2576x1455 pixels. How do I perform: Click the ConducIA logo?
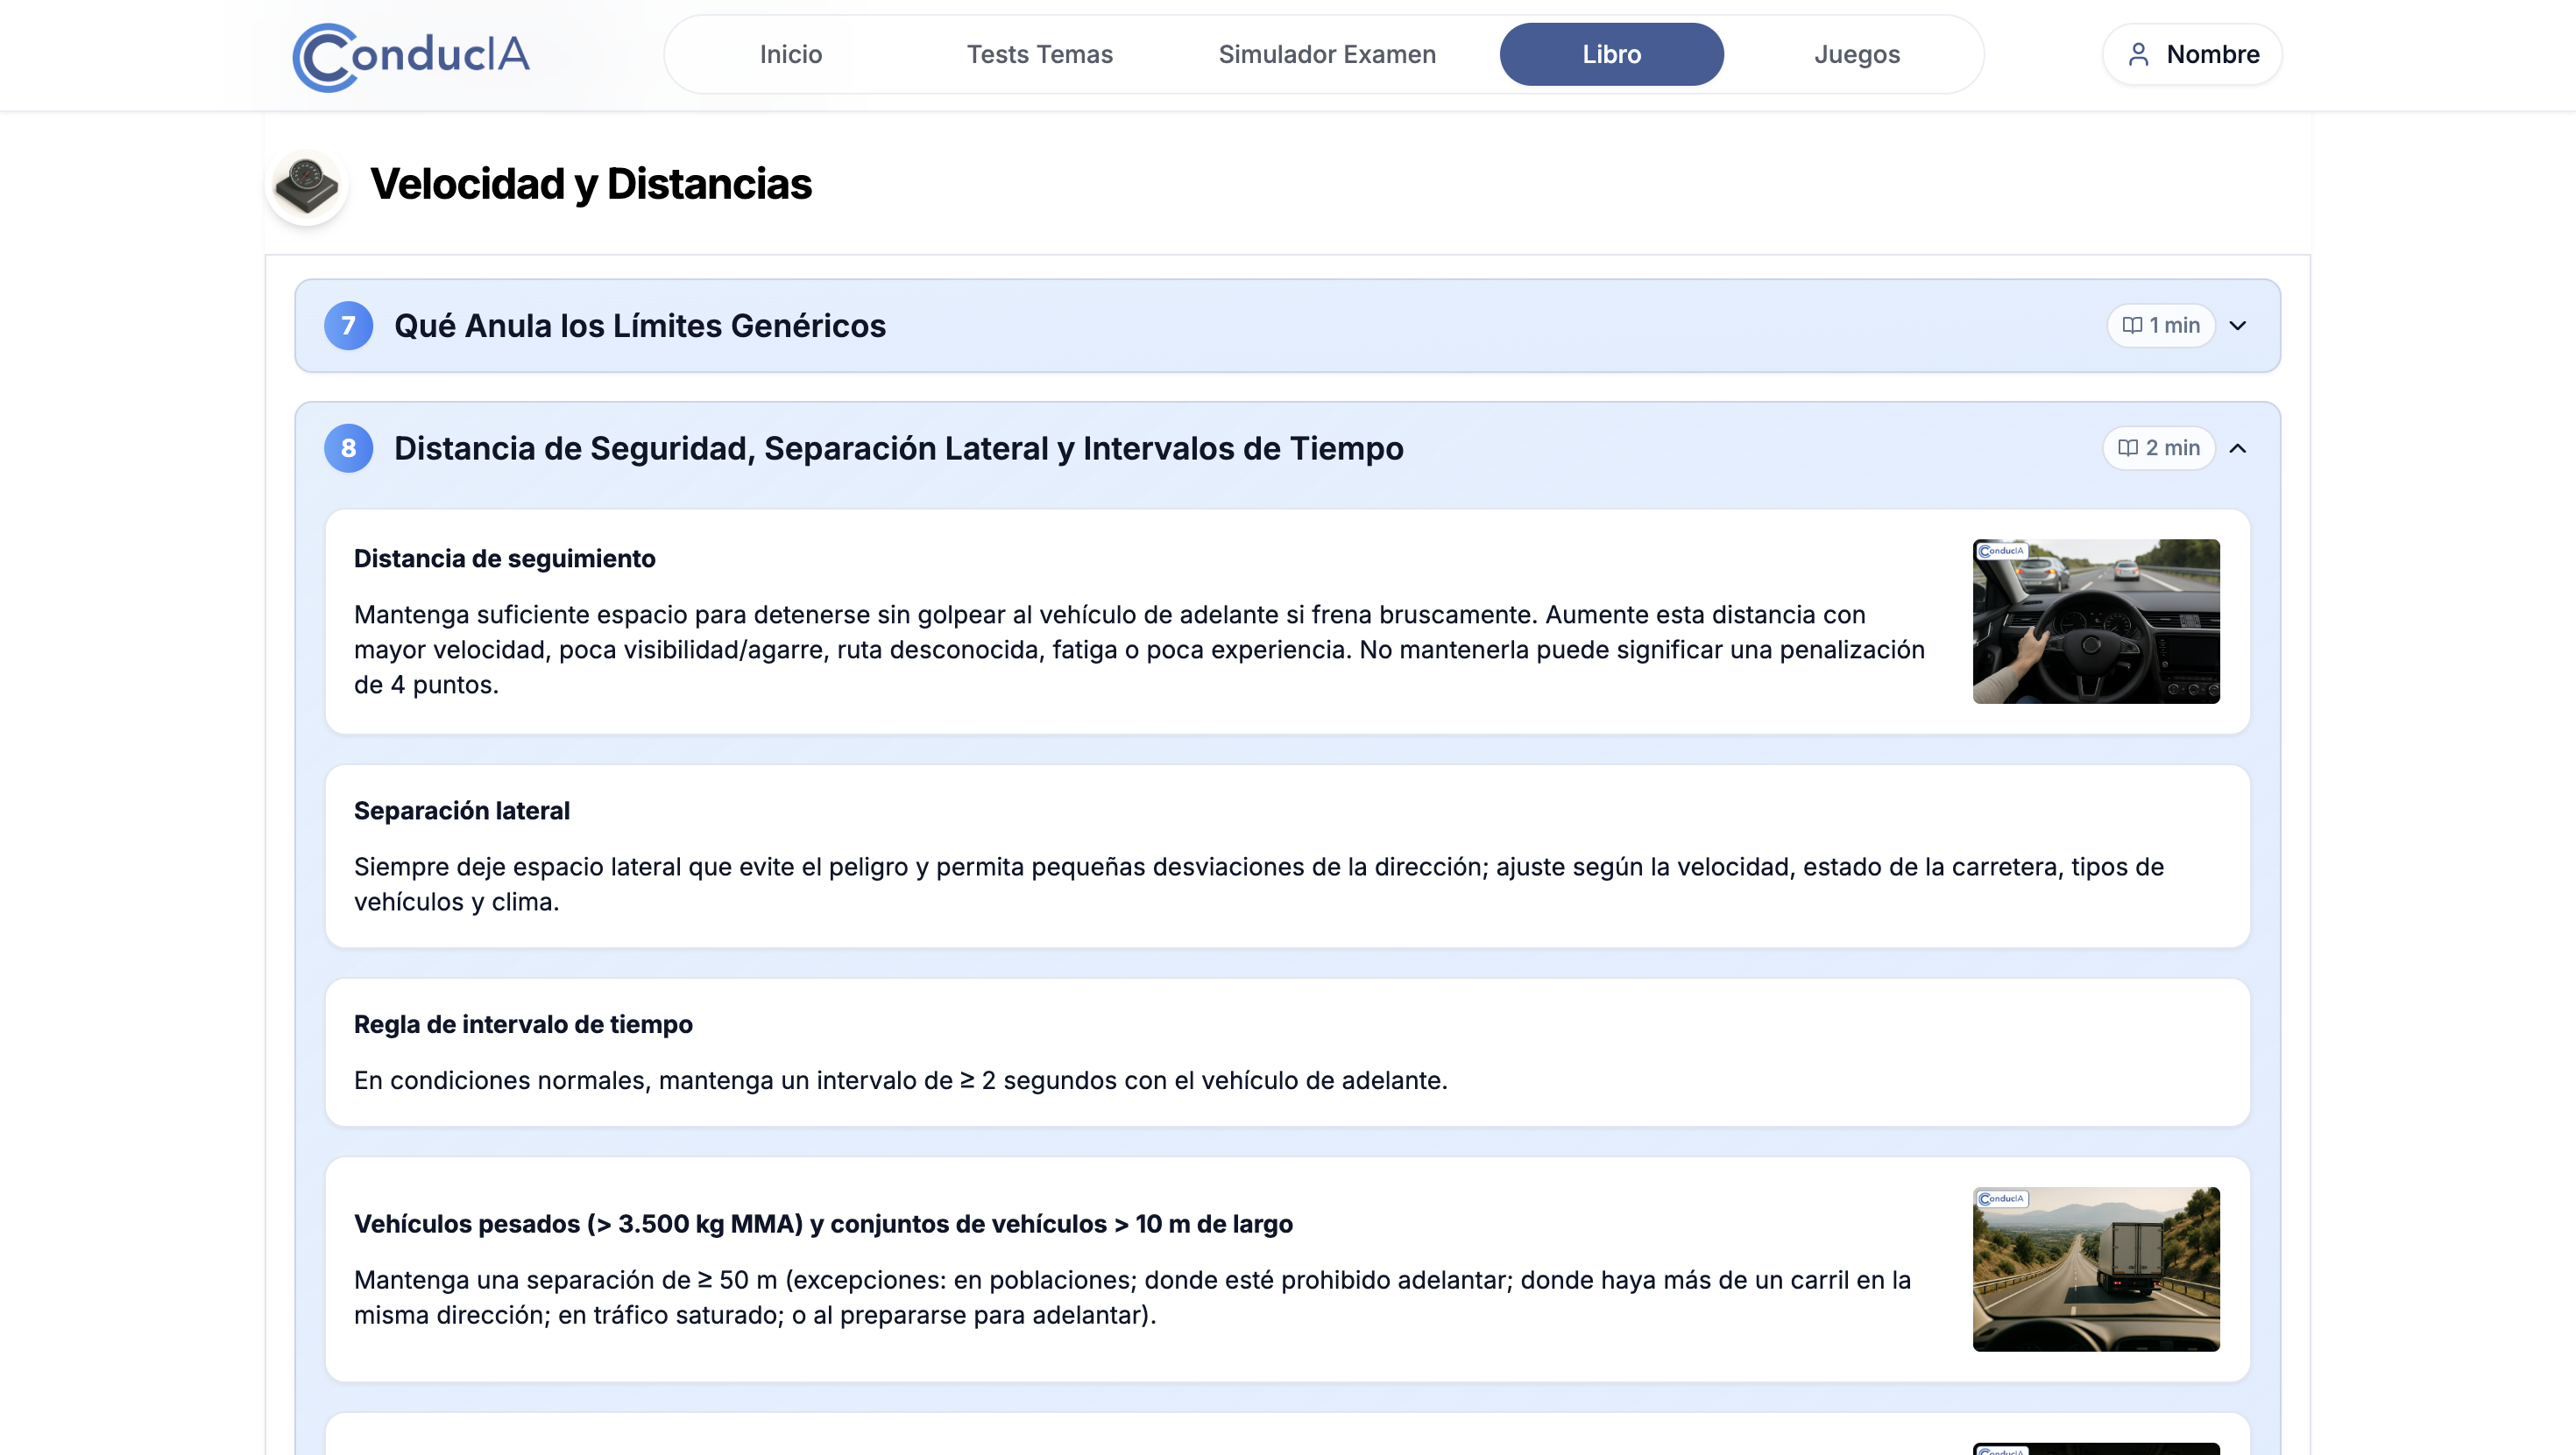[411, 56]
